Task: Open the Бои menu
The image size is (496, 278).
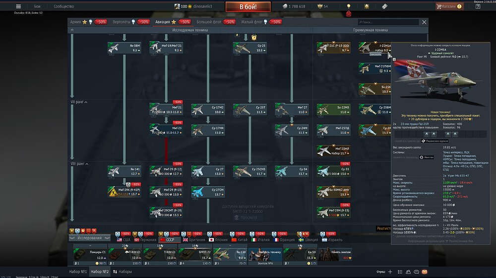Action: click(x=37, y=6)
